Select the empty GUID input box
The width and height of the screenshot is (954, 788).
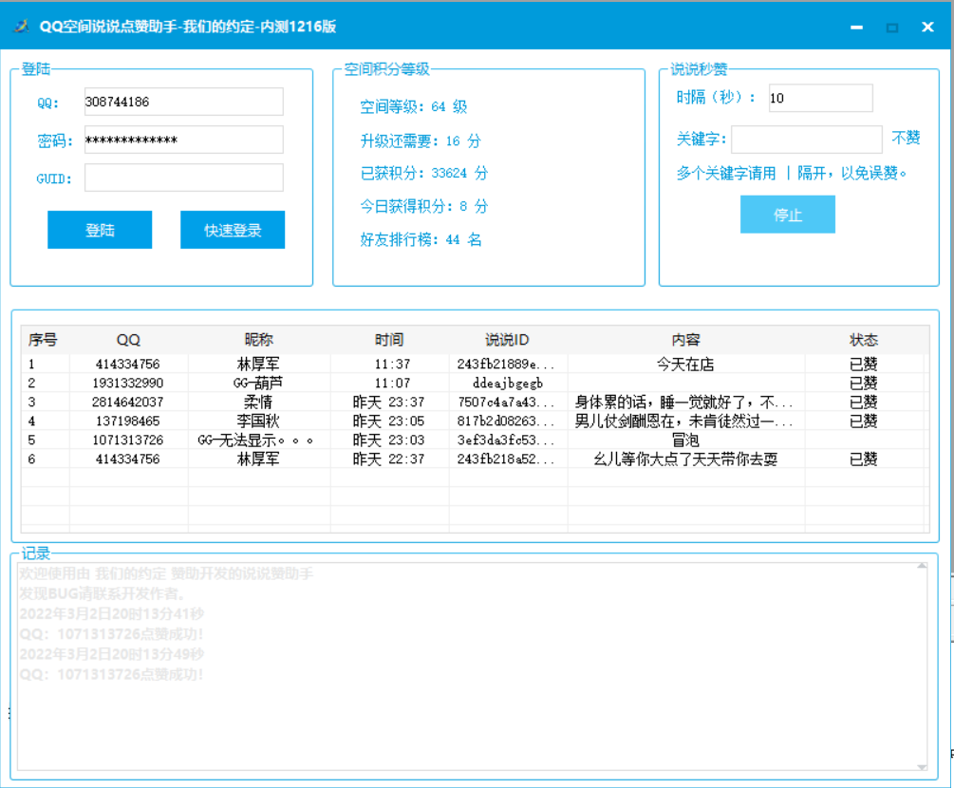pyautogui.click(x=184, y=178)
